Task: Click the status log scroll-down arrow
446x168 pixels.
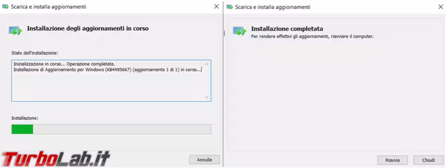Action: pyautogui.click(x=206, y=97)
